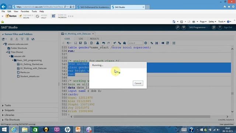The image size is (236, 133).
Task: Copy the selected code via toolbar icon
Action: (119, 43)
